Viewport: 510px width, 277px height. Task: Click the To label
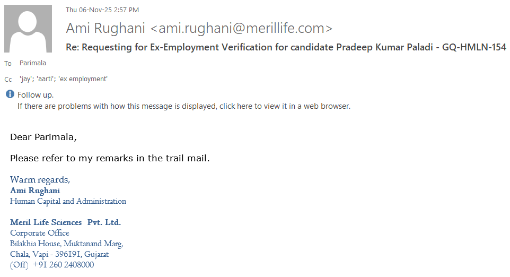[x=8, y=64]
